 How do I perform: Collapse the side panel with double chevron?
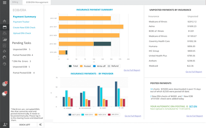pos(40,124)
